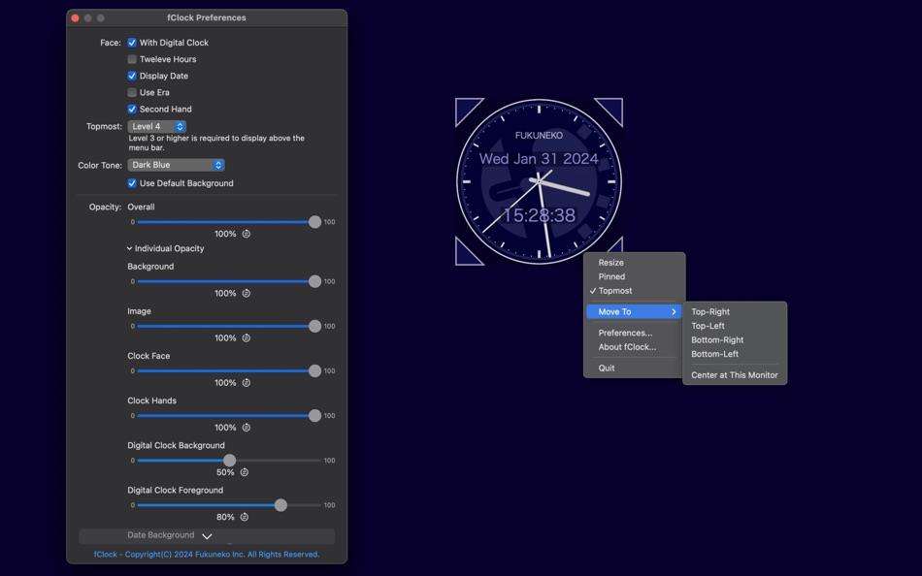Reset the Digital Clock Foreground opacity icon
The width and height of the screenshot is (922, 576).
(245, 517)
